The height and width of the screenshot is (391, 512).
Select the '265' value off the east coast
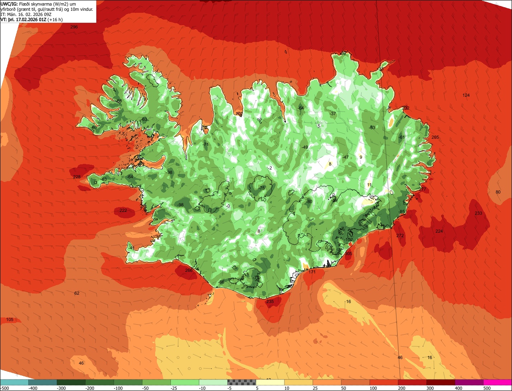(435, 137)
